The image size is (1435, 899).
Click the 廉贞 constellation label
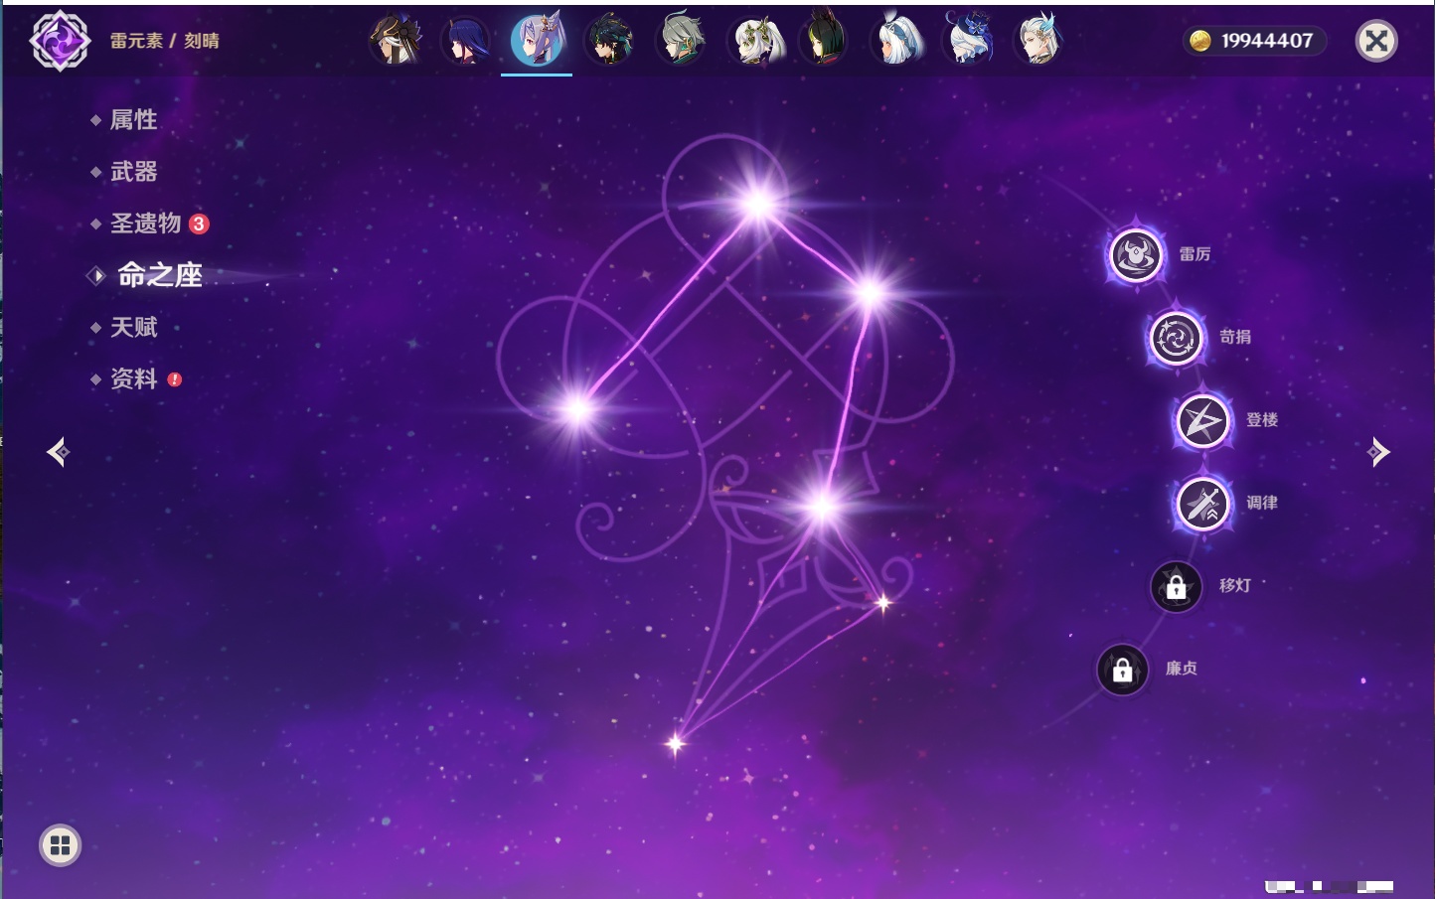pyautogui.click(x=1182, y=669)
